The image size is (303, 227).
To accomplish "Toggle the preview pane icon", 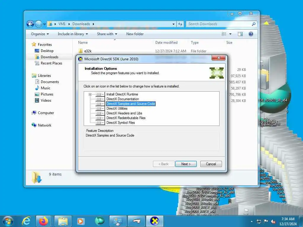I will pos(240,34).
